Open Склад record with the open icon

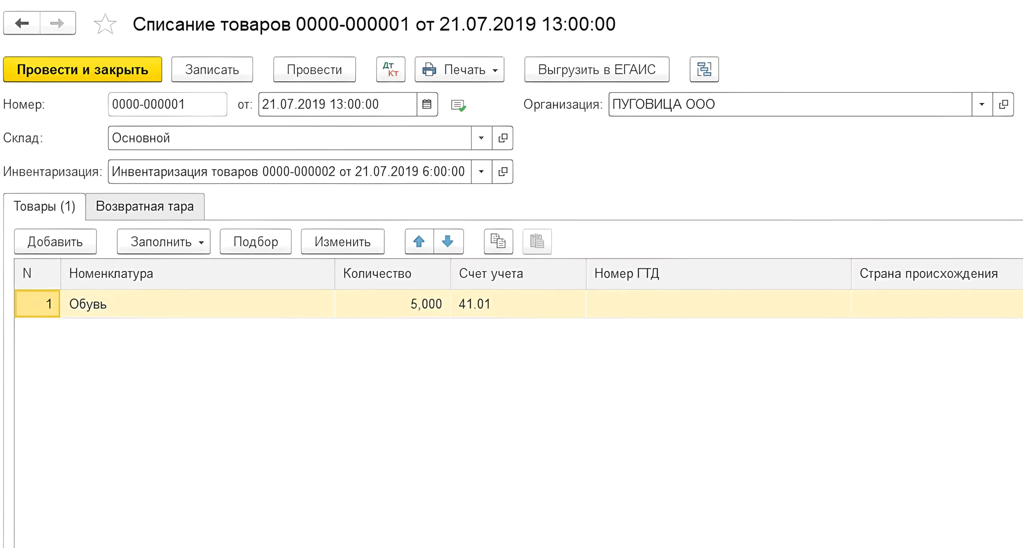tap(503, 138)
